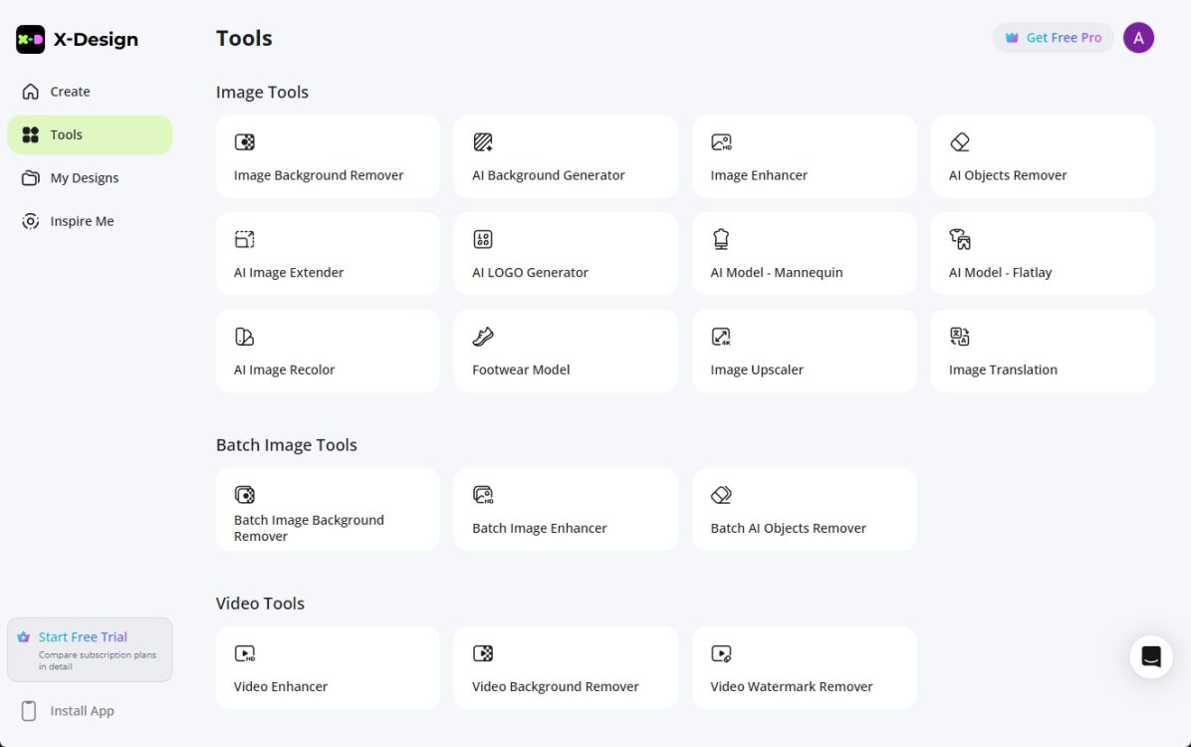The width and height of the screenshot is (1191, 747).
Task: Go to Create in the sidebar
Action: (x=70, y=92)
